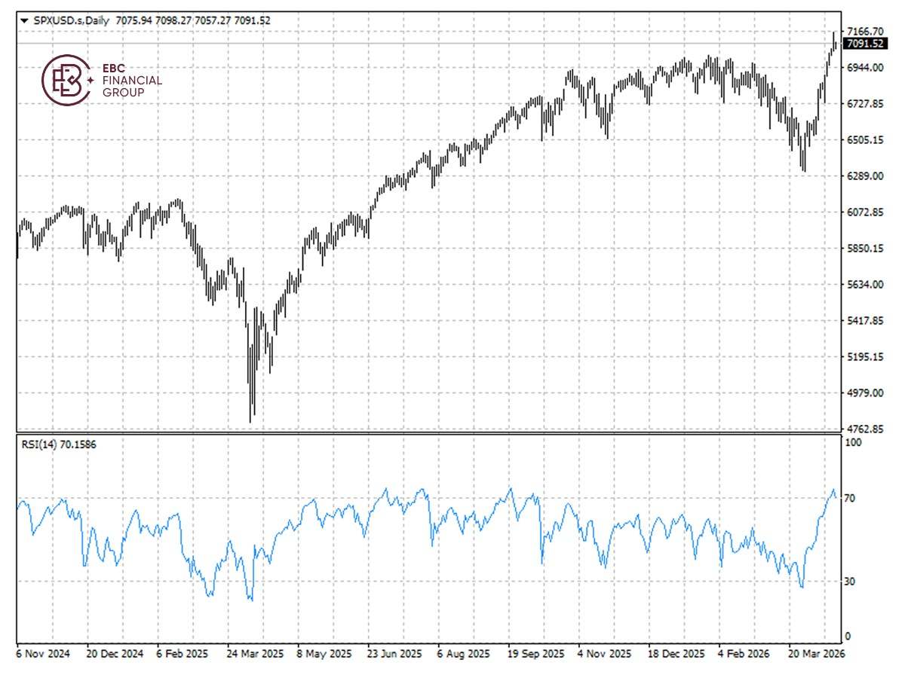
Task: Click the low price value 7057.27
Action: click(x=213, y=21)
